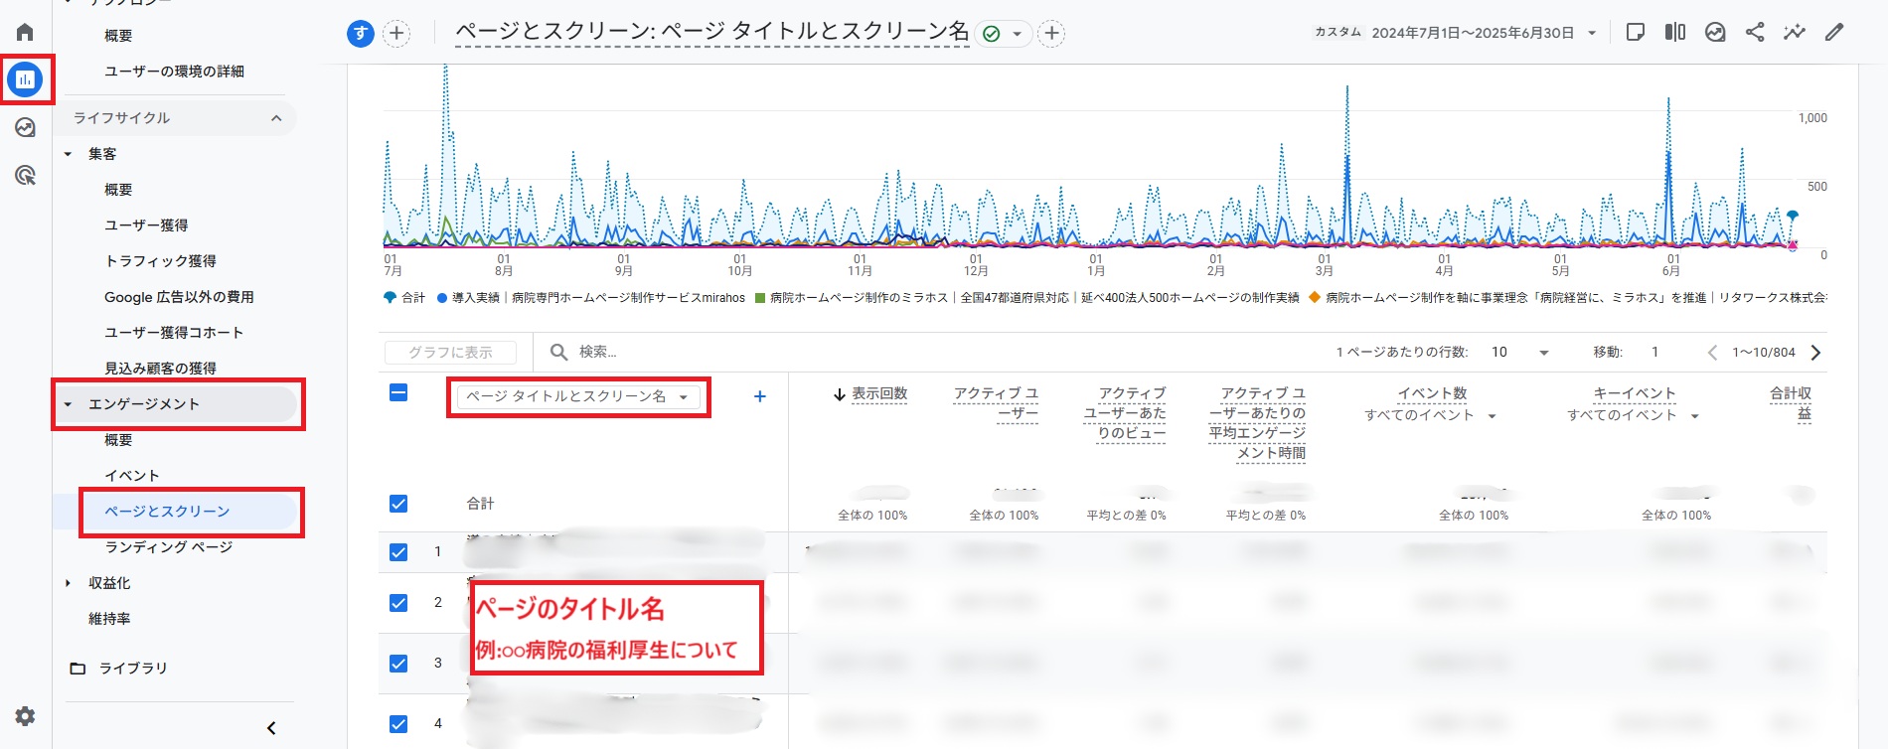Select ランディング ページ in the sidebar
This screenshot has width=1888, height=749.
point(168,547)
